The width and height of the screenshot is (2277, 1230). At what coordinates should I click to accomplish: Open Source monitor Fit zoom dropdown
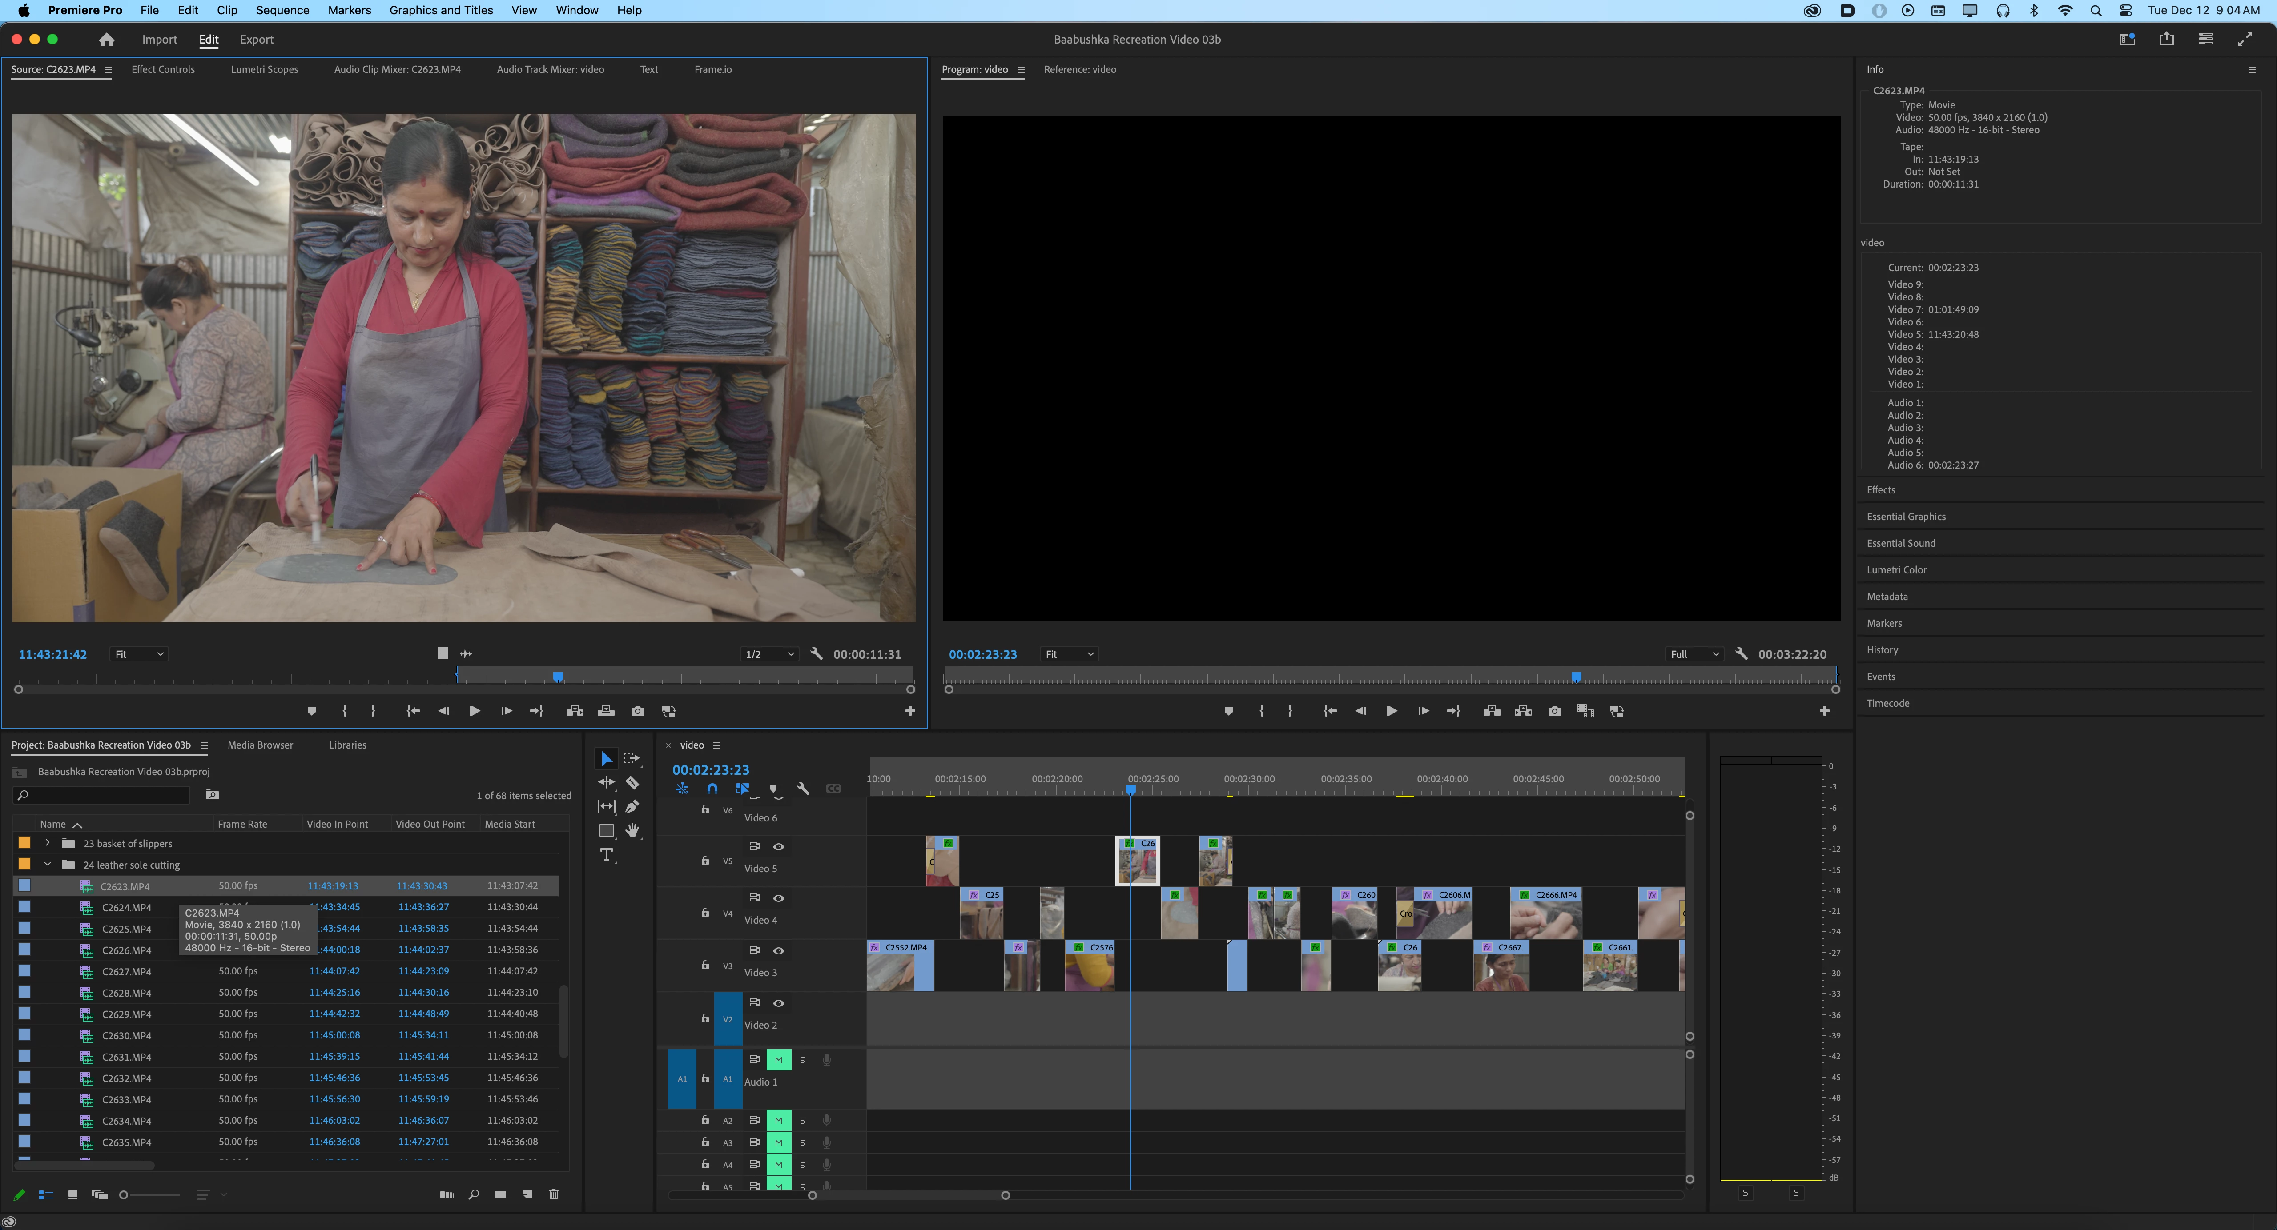[x=140, y=655]
